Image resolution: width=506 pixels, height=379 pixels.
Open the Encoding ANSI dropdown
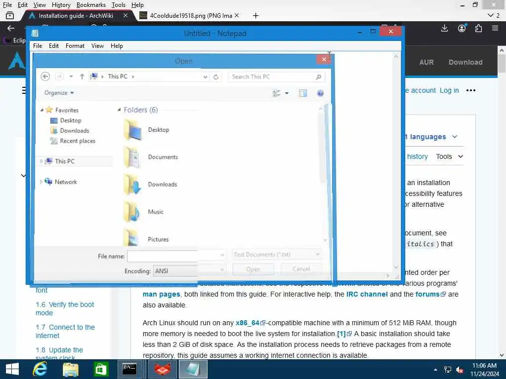click(189, 271)
